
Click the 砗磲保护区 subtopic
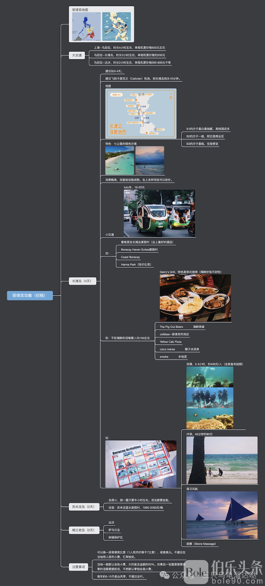point(115,537)
